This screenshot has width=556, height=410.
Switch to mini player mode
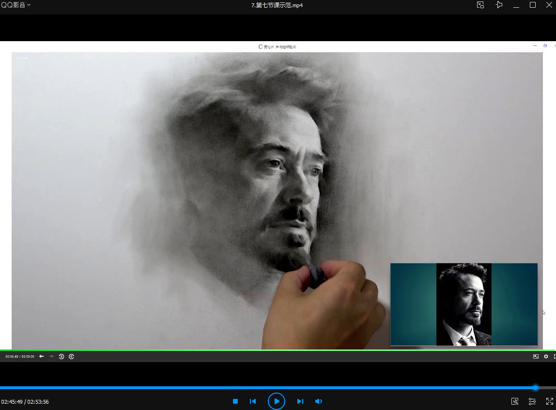[x=480, y=5]
